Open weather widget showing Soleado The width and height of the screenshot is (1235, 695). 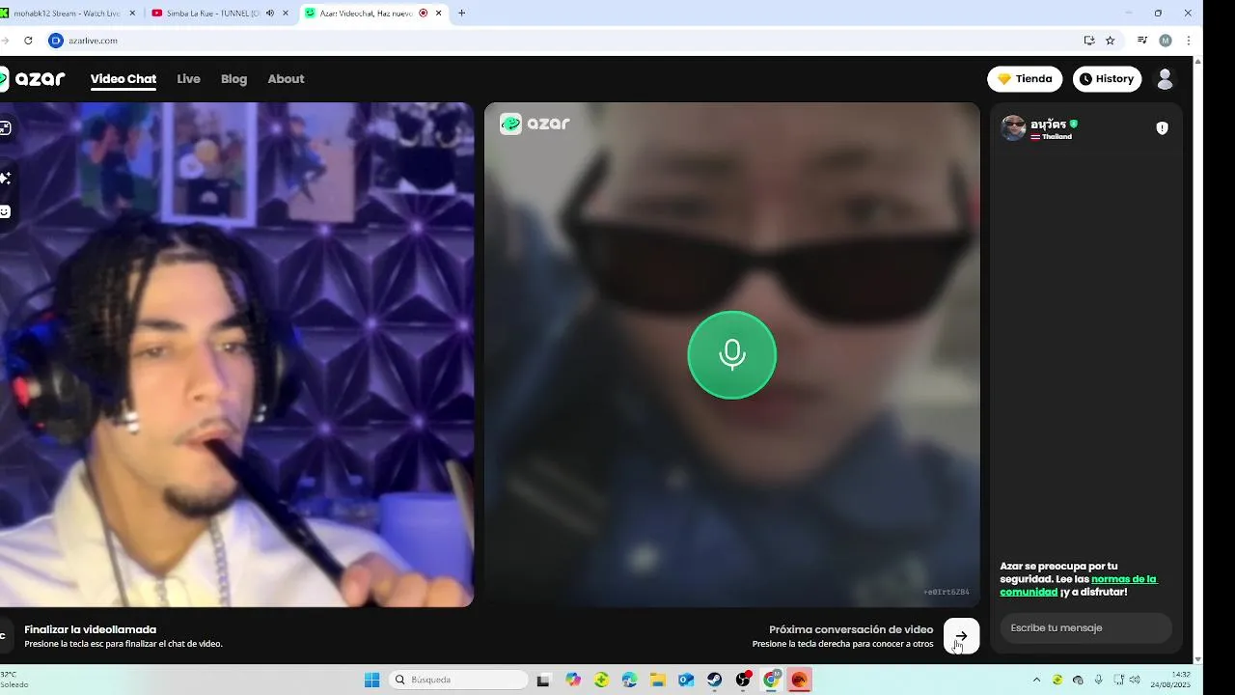tap(14, 680)
